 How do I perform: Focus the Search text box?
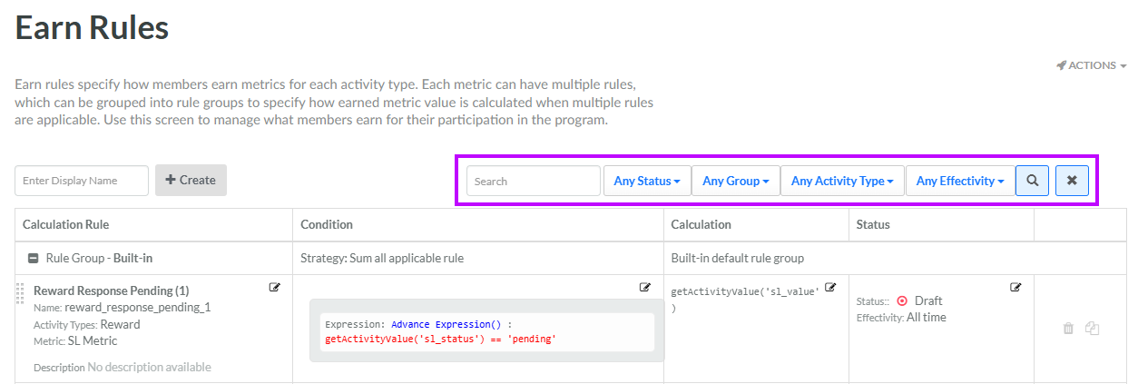point(534,181)
